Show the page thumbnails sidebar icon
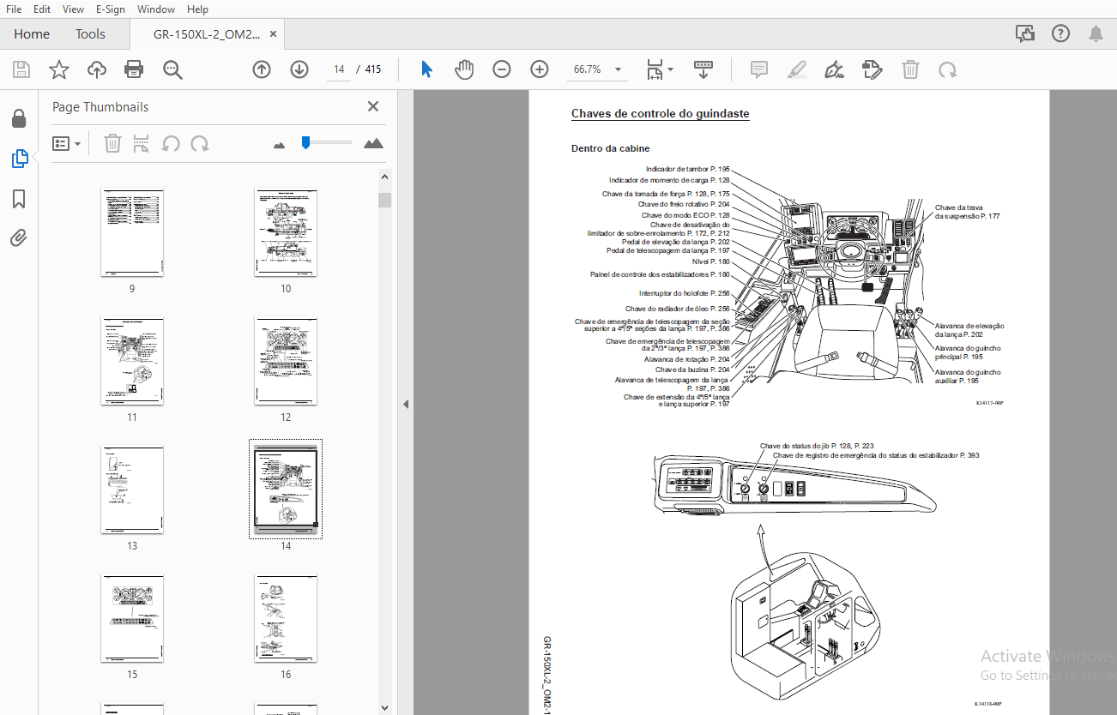Screen dimensions: 1117x715 pyautogui.click(x=19, y=159)
